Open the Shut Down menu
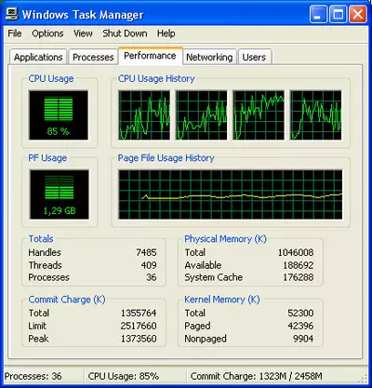Image resolution: width=372 pixels, height=388 pixels. pyautogui.click(x=125, y=33)
